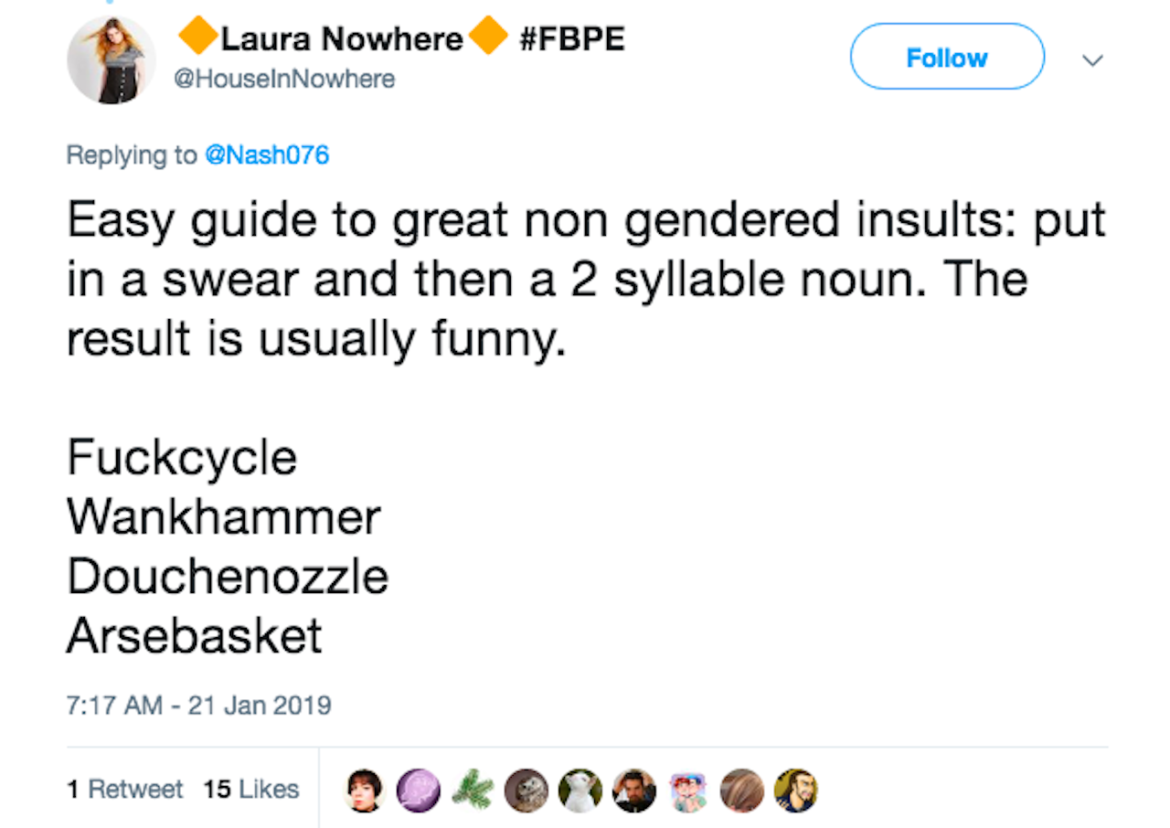Expand the tweet options chevron
Screen dimensions: 1170x828
(1091, 60)
